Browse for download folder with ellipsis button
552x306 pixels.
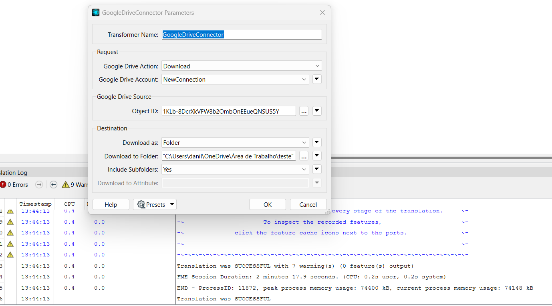pos(304,156)
